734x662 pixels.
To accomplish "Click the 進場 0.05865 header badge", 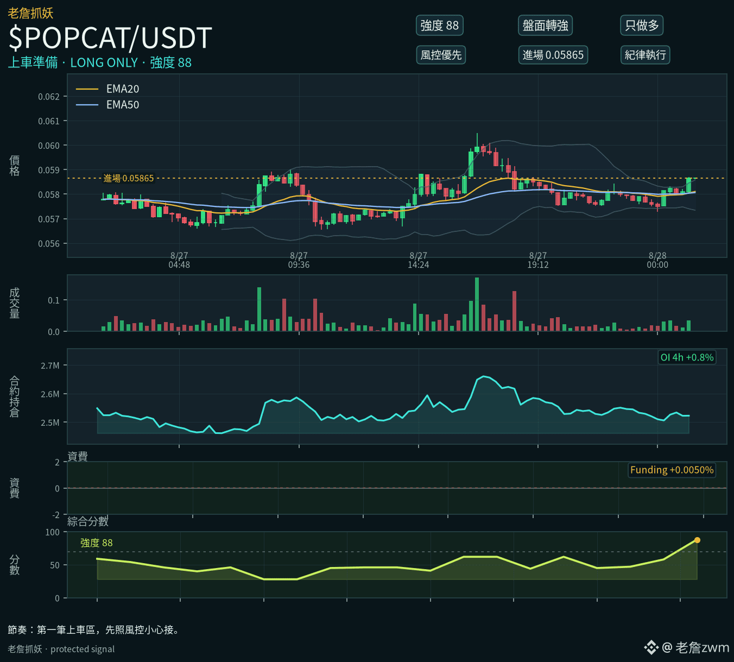I will pos(553,55).
